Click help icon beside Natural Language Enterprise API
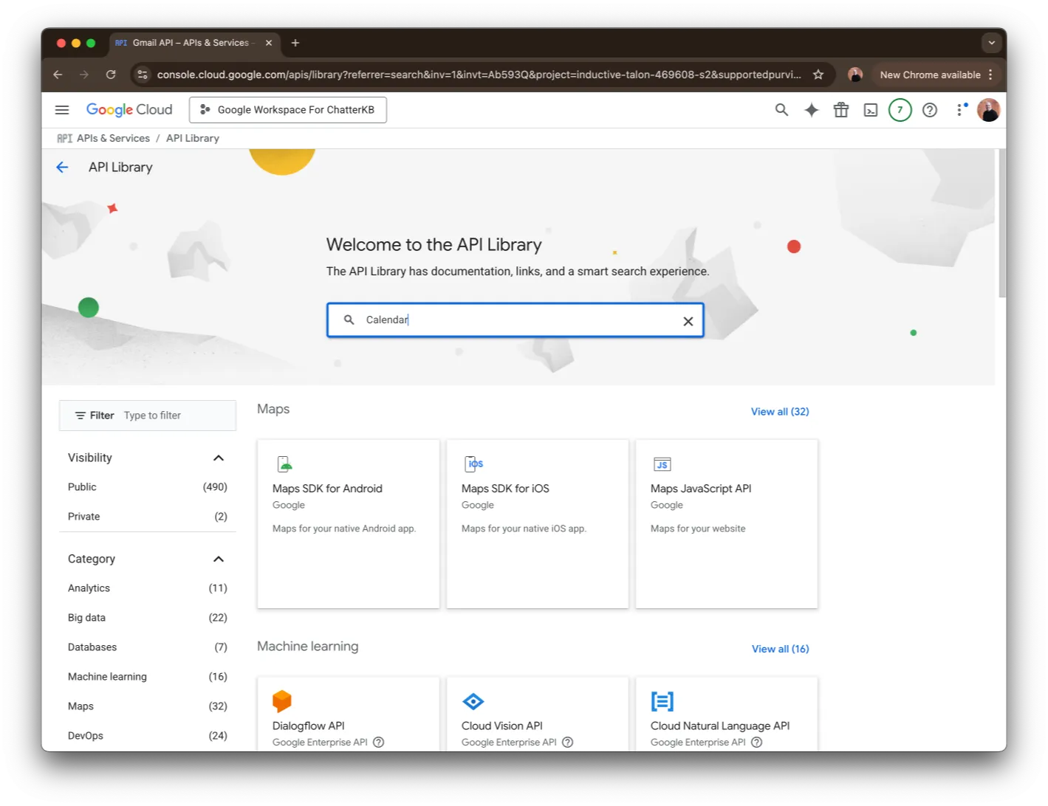The height and width of the screenshot is (806, 1048). pyautogui.click(x=756, y=743)
